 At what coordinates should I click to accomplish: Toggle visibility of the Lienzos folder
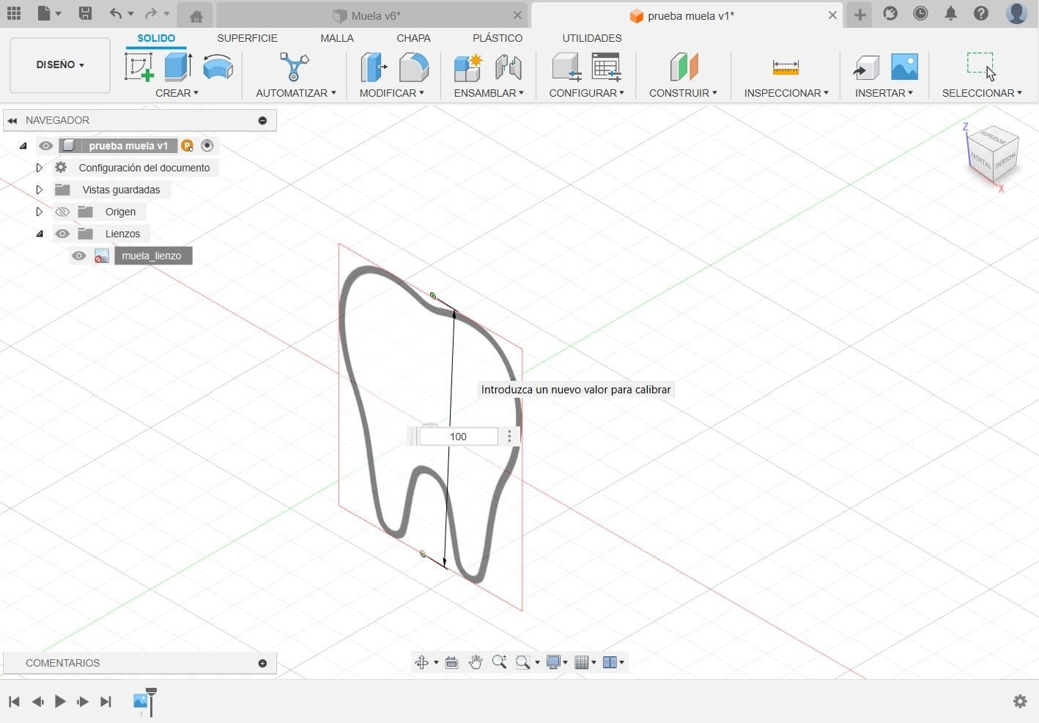pos(62,234)
